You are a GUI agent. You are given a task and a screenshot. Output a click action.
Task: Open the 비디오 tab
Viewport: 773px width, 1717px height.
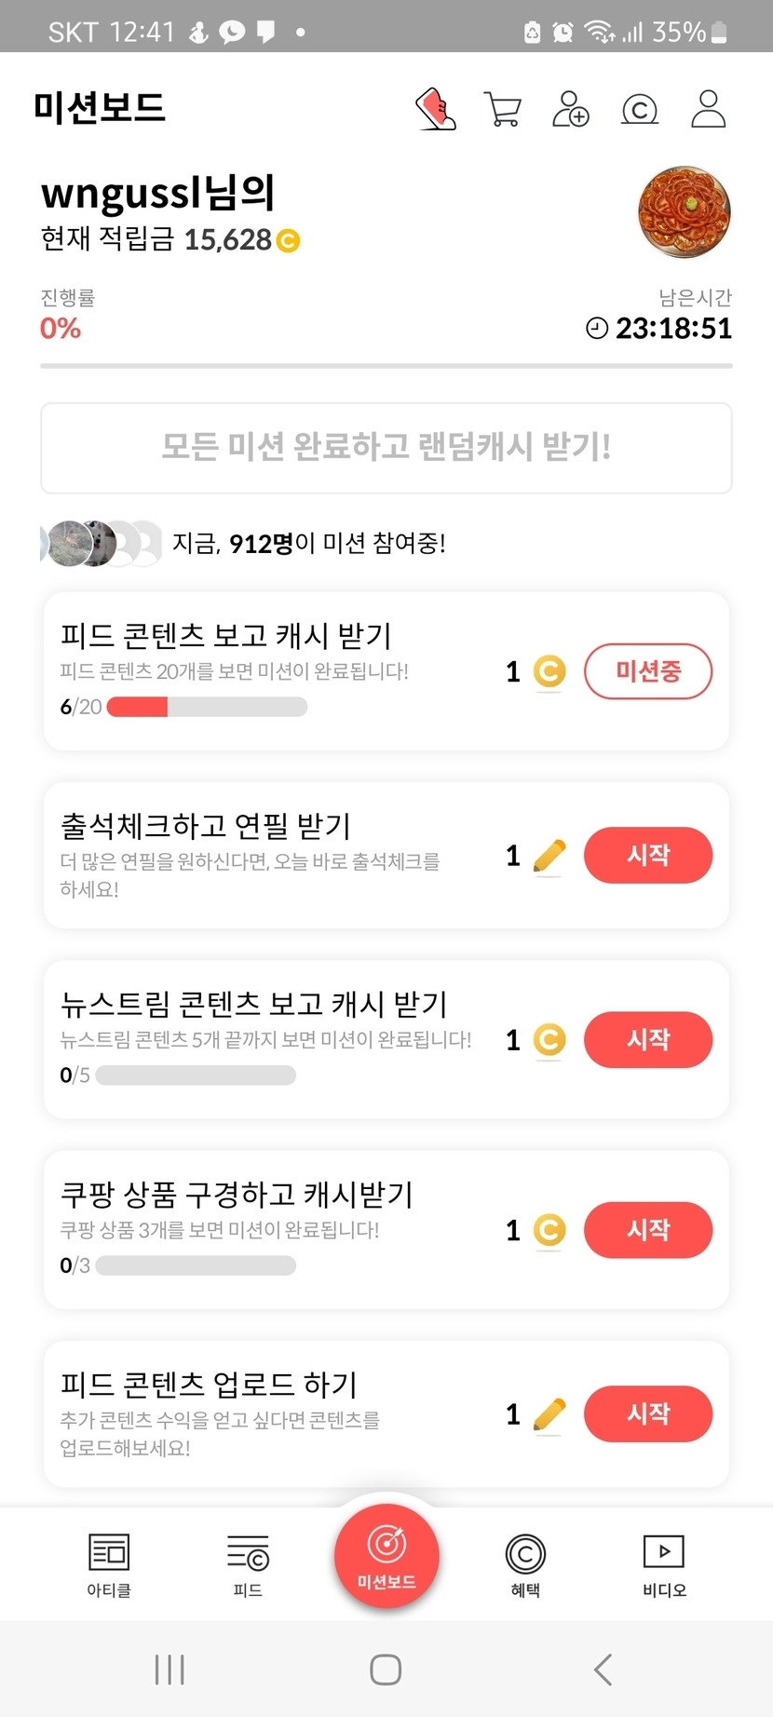(x=664, y=1564)
